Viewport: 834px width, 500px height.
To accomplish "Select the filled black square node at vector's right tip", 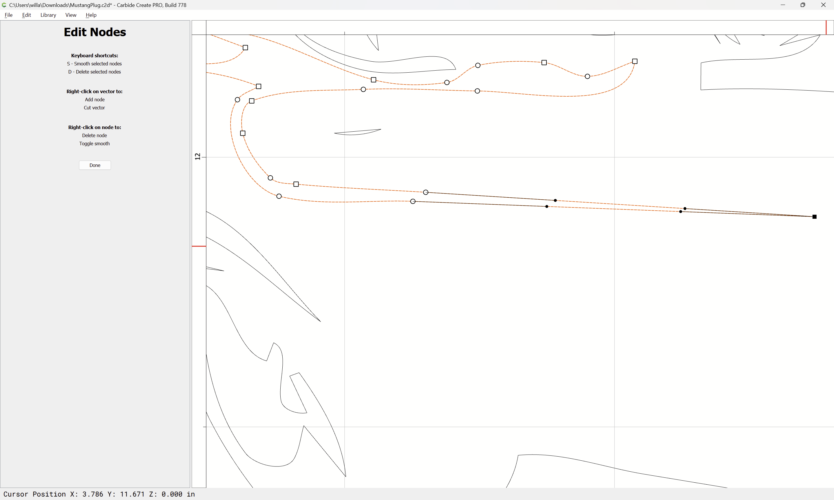I will 814,217.
